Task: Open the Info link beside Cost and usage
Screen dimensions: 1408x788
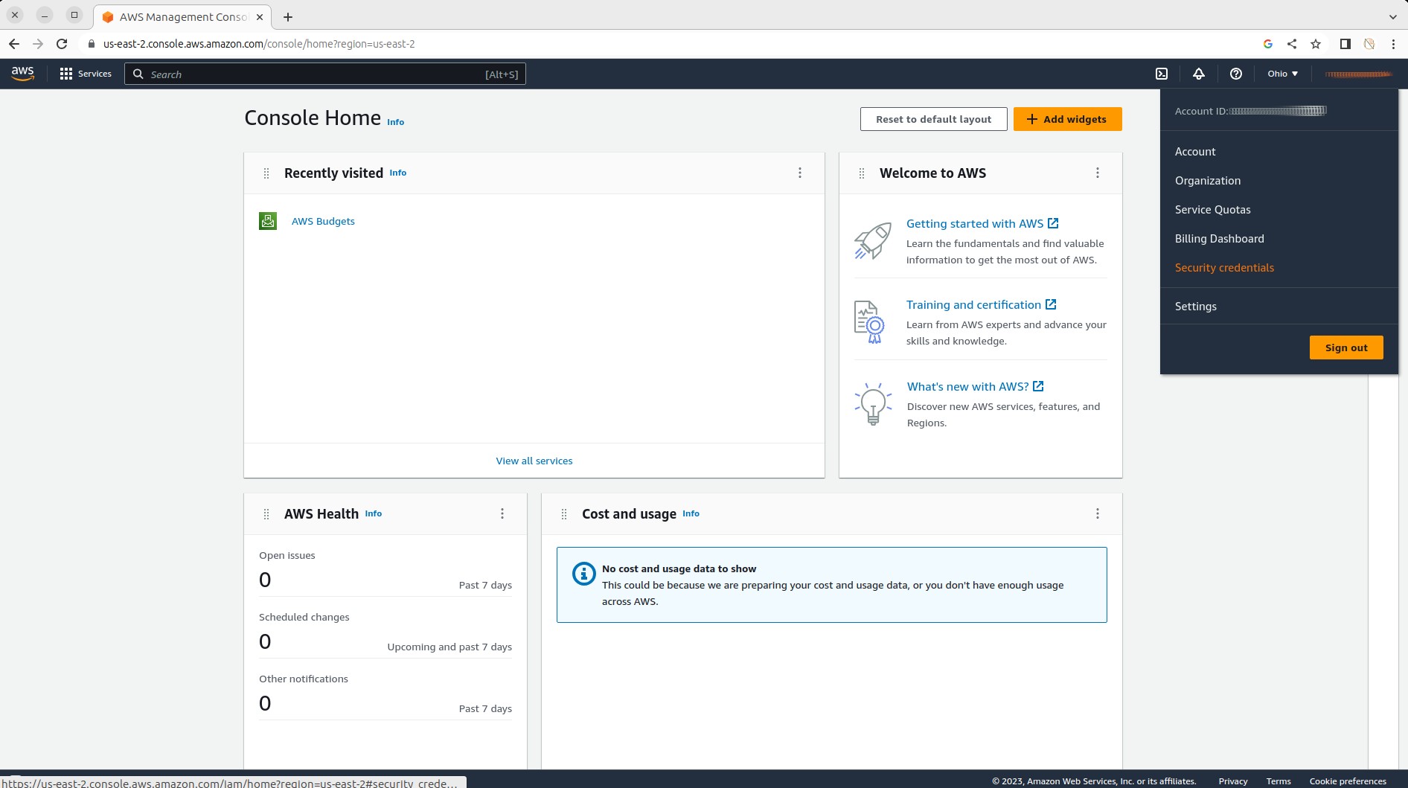Action: click(691, 513)
